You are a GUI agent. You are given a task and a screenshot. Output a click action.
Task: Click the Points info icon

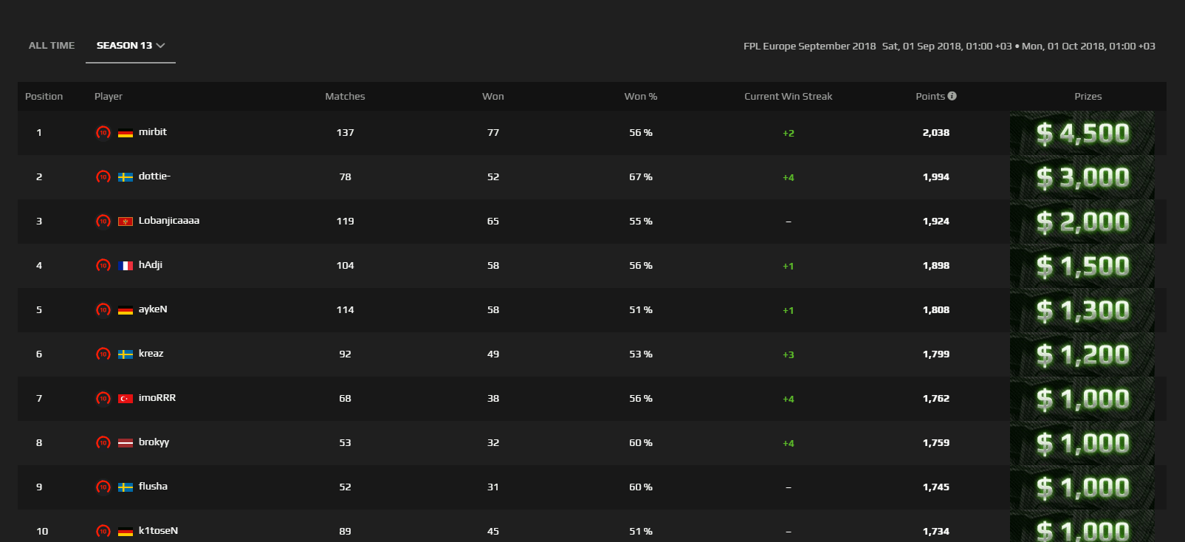coord(952,96)
